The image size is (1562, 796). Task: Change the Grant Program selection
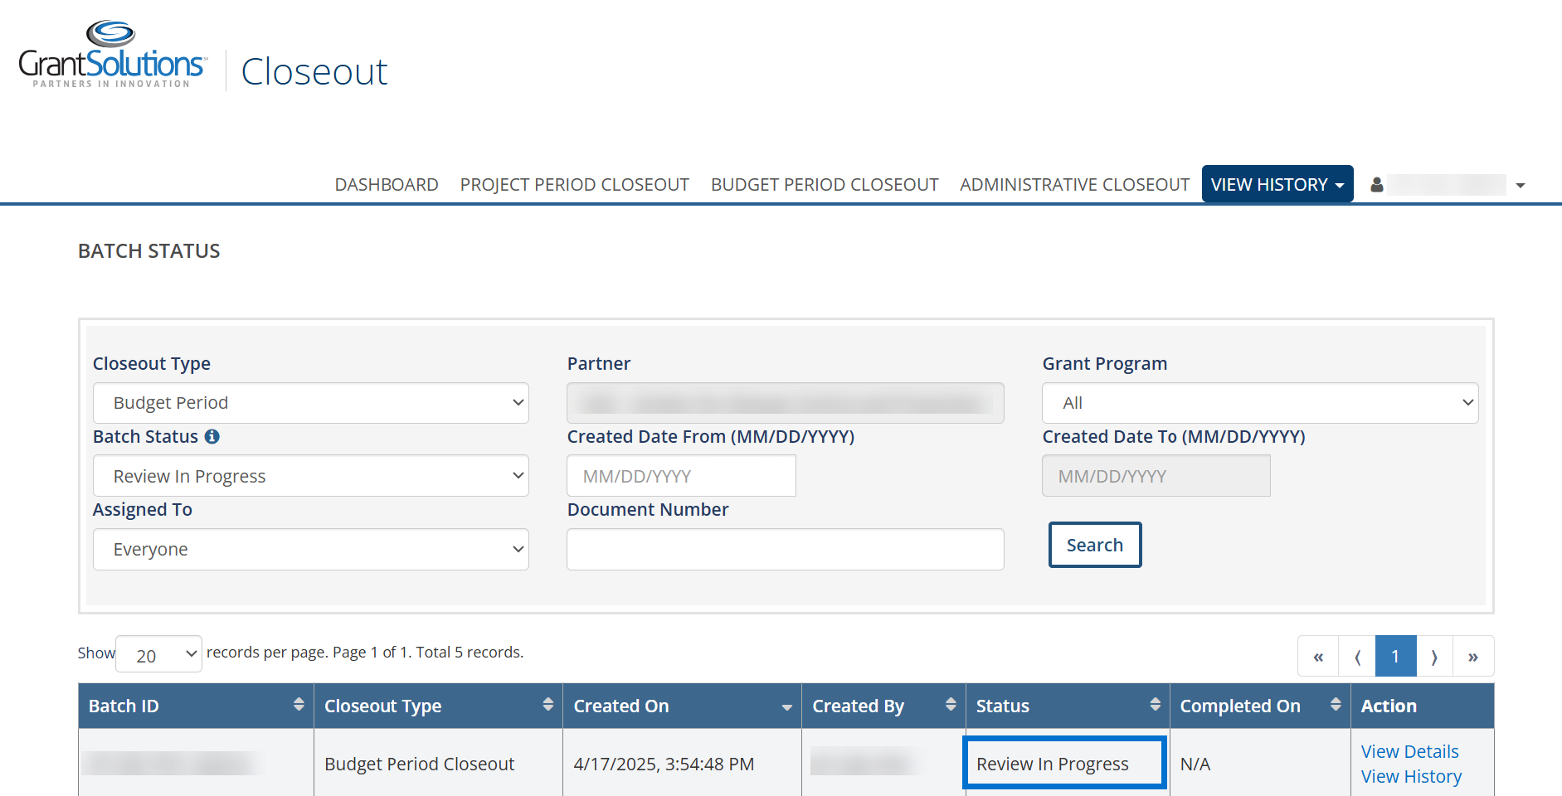[1259, 403]
